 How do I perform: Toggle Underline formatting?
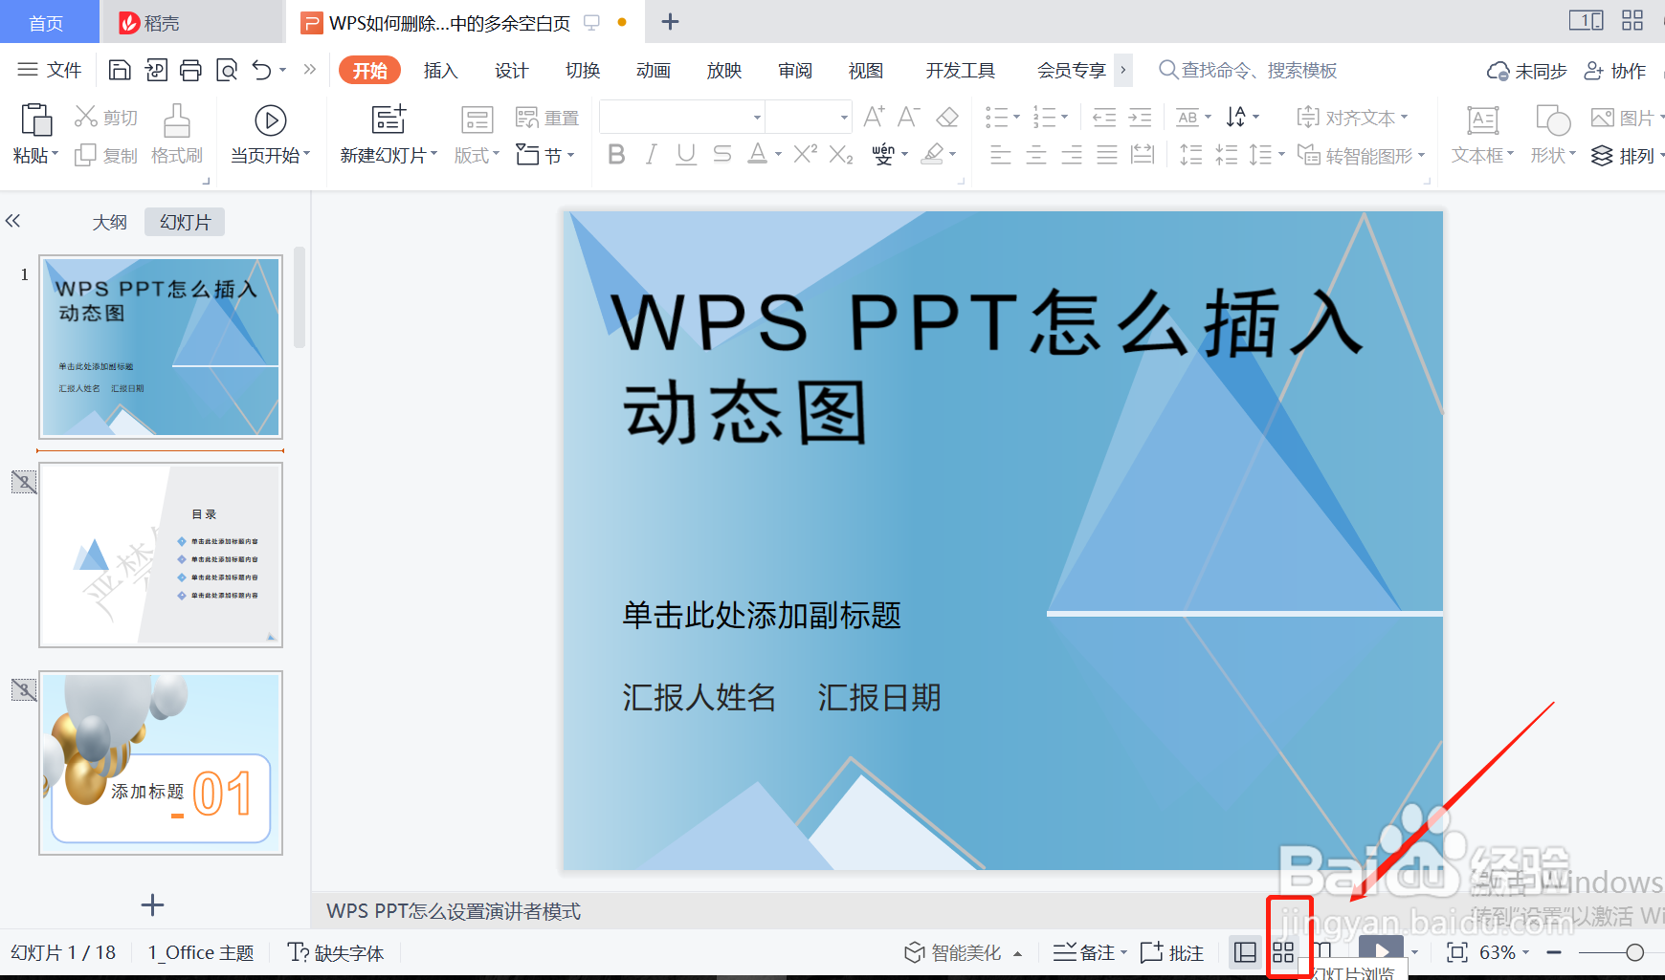[686, 154]
